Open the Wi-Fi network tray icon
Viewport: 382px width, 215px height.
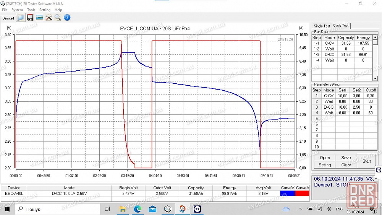[x=320, y=209]
